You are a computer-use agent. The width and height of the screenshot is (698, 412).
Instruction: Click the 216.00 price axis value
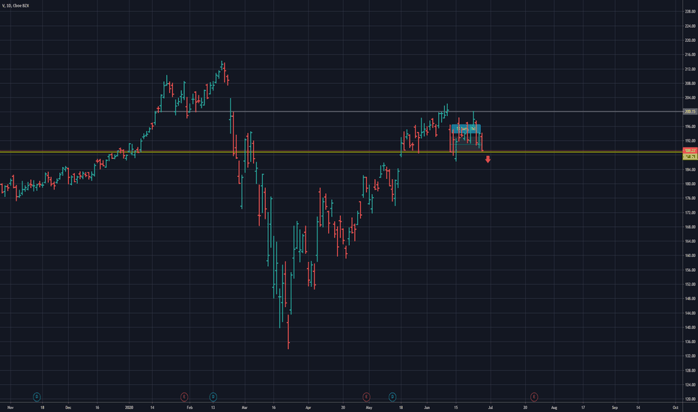pyautogui.click(x=691, y=55)
